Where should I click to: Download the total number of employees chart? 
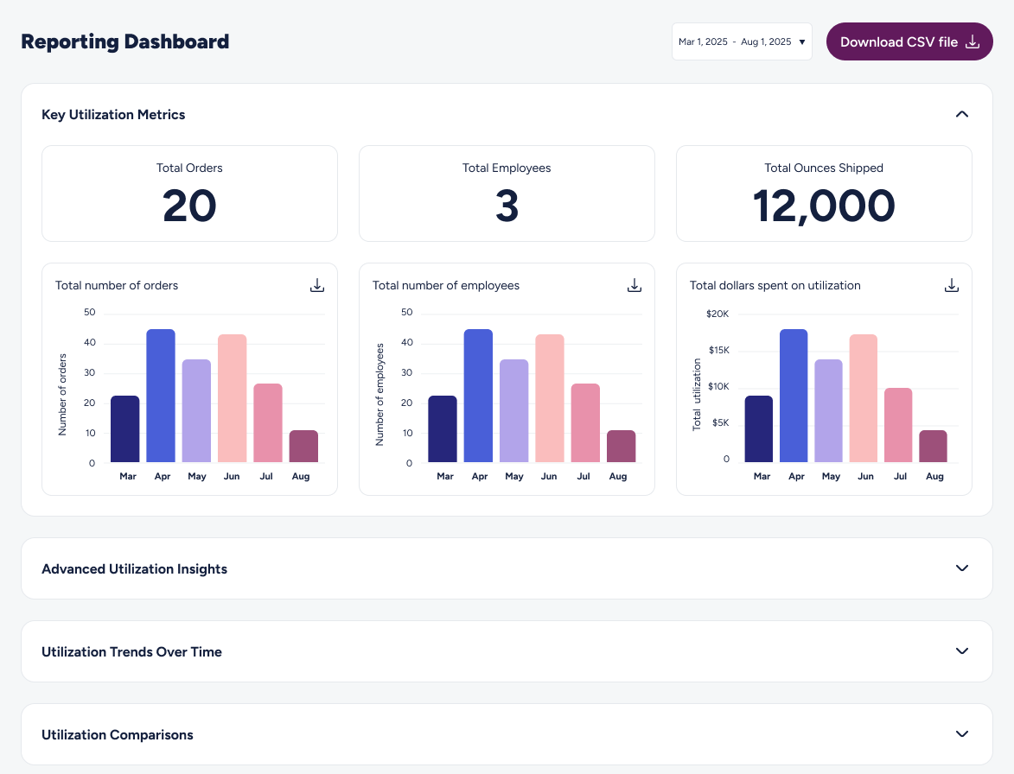[635, 285]
